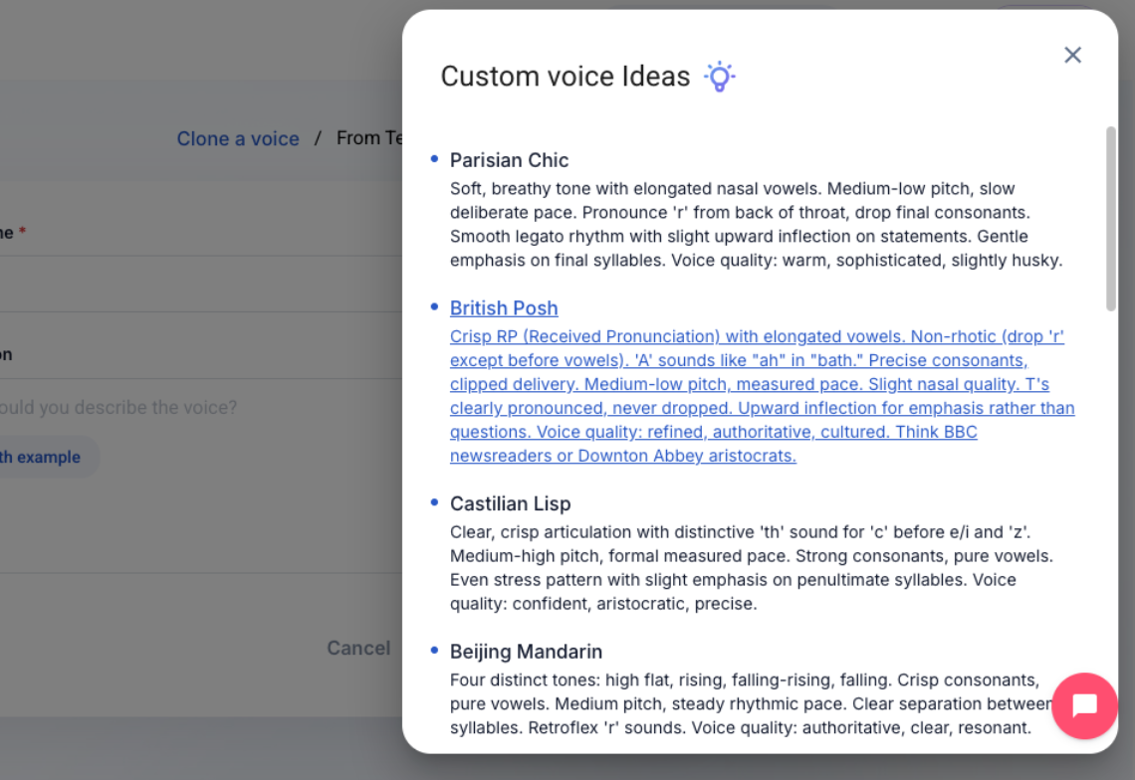
Task: Click the British Posh description paragraph
Action: click(x=763, y=396)
